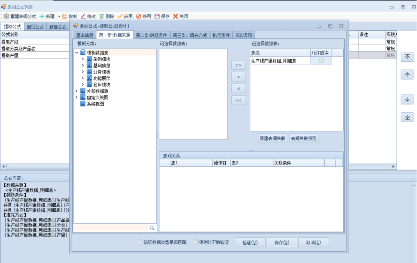
Task: Check the 保存时不做验证 option
Action: tap(196, 242)
